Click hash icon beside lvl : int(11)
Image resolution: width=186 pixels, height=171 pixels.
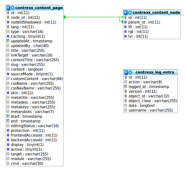[x=125, y=36]
